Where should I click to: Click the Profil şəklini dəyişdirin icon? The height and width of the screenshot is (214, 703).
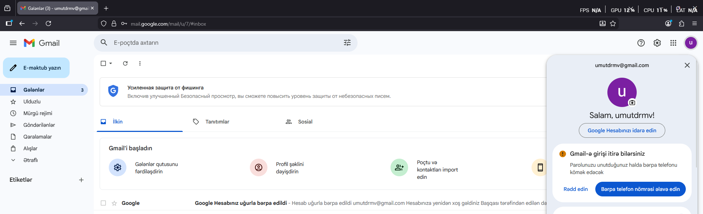[259, 167]
